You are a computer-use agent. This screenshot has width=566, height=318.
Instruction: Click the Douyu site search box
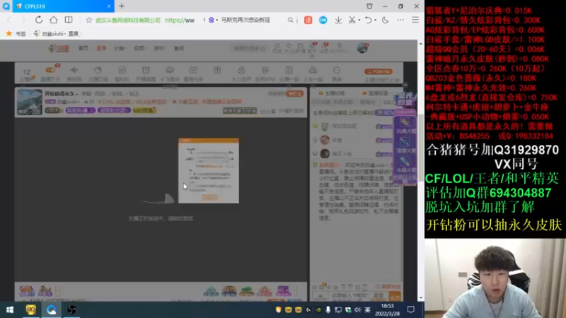point(249,48)
